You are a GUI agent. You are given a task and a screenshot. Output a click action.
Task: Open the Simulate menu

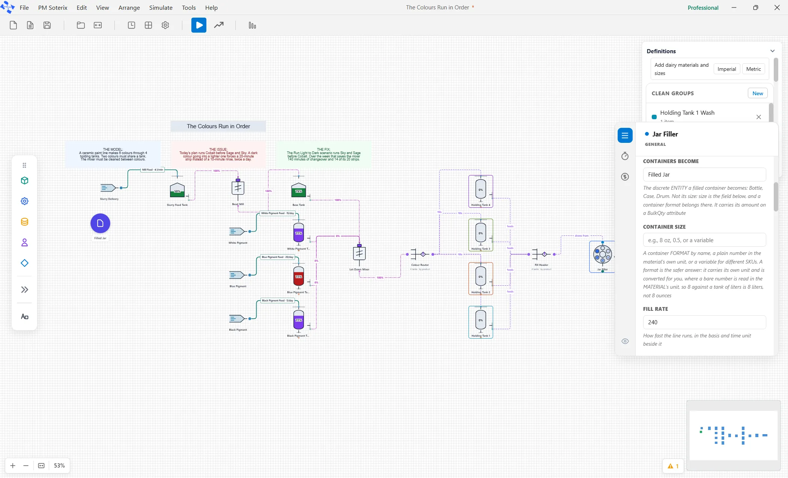point(161,7)
